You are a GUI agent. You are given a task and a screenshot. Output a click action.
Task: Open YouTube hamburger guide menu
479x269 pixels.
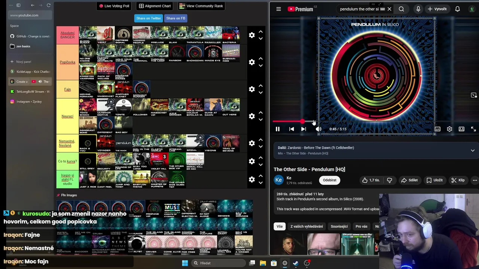(x=278, y=9)
